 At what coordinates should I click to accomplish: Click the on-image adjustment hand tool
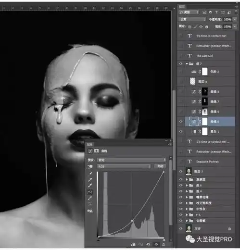tap(90, 167)
